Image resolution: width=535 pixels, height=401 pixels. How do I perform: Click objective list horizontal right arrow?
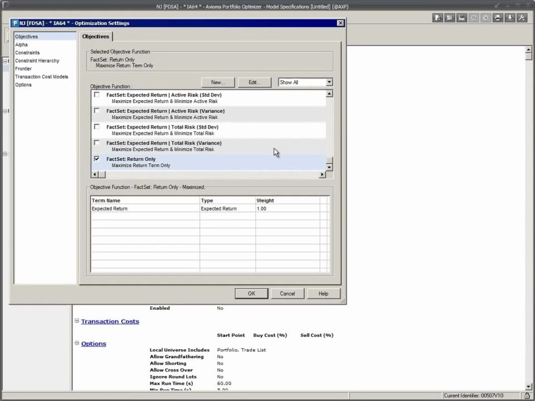pos(322,174)
